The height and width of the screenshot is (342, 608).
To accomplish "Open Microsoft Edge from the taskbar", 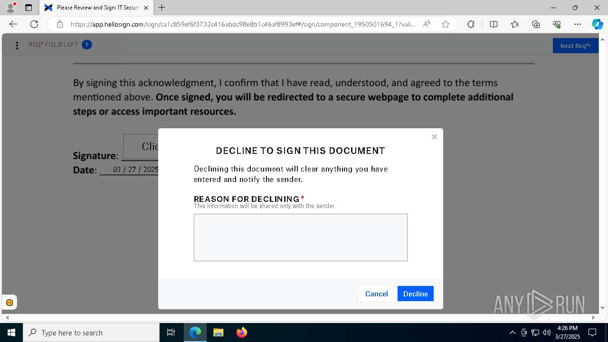I will click(195, 332).
